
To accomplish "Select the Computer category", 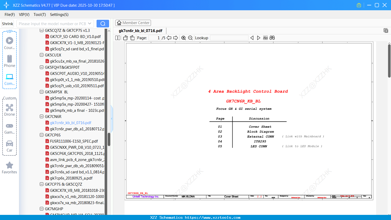I will tap(9, 79).
